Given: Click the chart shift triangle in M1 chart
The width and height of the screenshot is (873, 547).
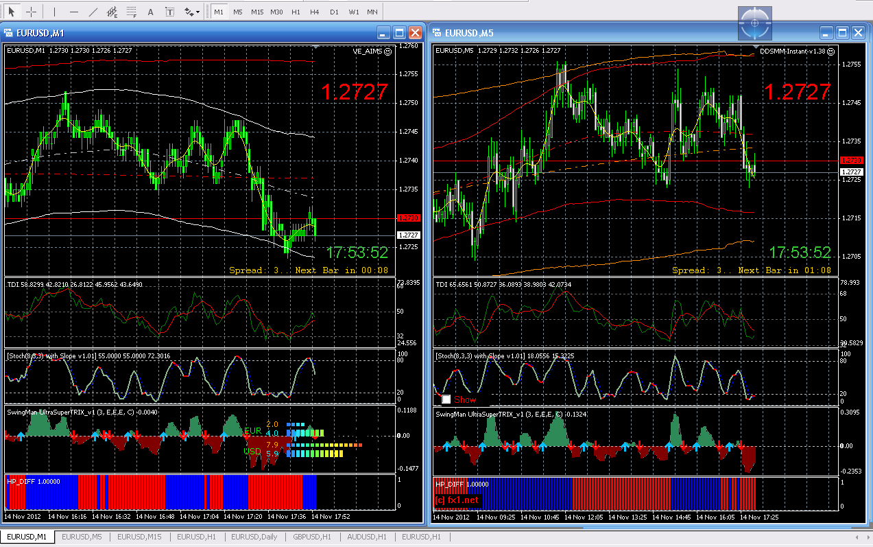Looking at the screenshot, I should click(x=315, y=47).
